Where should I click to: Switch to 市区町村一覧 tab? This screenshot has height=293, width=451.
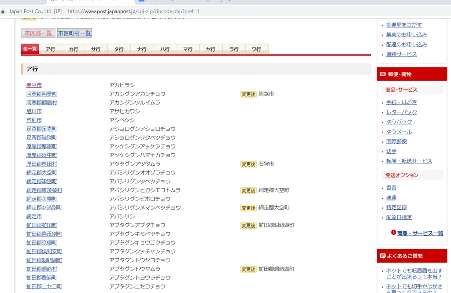tap(74, 33)
